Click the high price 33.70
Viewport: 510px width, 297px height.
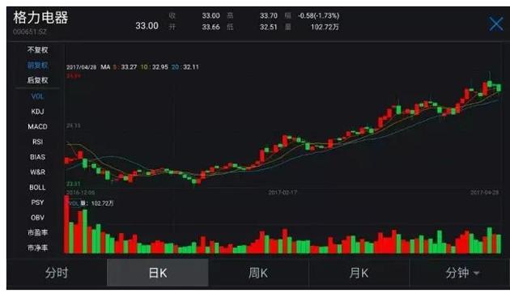(x=269, y=15)
